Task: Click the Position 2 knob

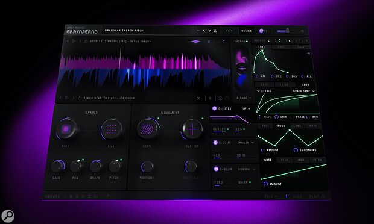Action: tap(191, 167)
